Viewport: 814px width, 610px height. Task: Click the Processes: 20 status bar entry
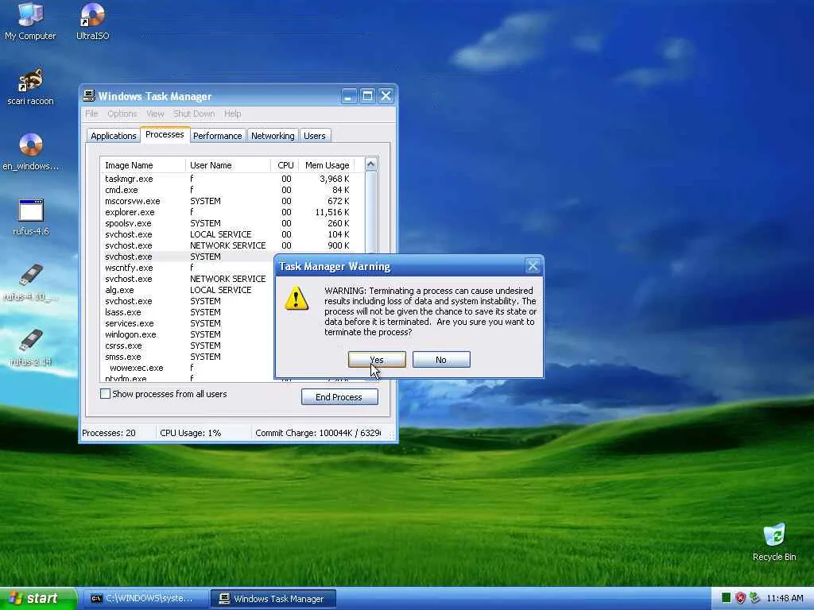[118, 433]
